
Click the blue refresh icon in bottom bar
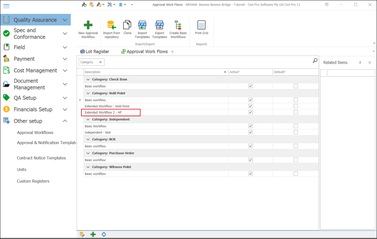(x=104, y=234)
